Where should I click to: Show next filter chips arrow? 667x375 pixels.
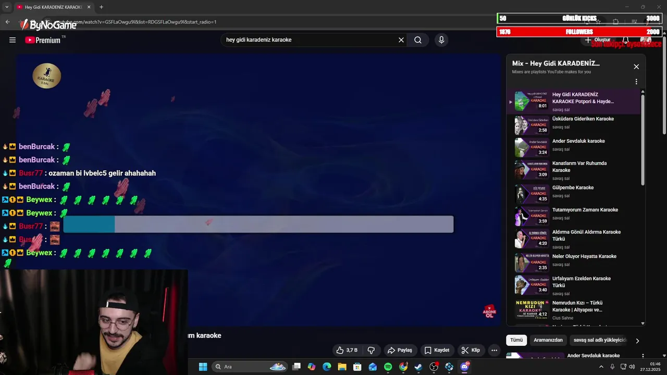637,341
